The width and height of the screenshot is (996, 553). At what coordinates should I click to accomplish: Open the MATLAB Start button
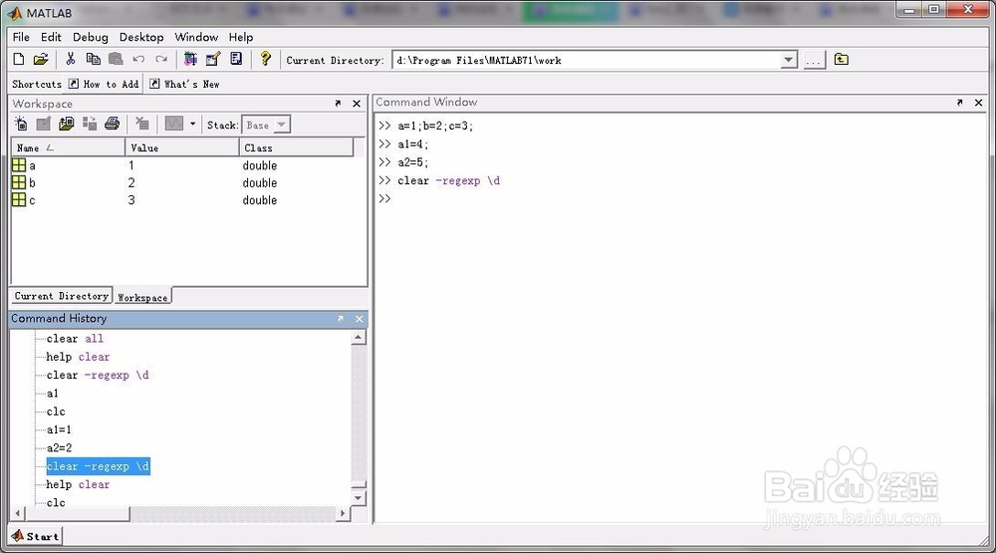tap(36, 536)
